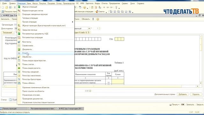Image resolution: width=204 pixels, height=115 pixels.
Task: Open Планы счетов... entry
Action: coord(29,65)
